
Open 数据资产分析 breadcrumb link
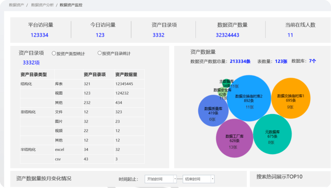click(x=42, y=5)
